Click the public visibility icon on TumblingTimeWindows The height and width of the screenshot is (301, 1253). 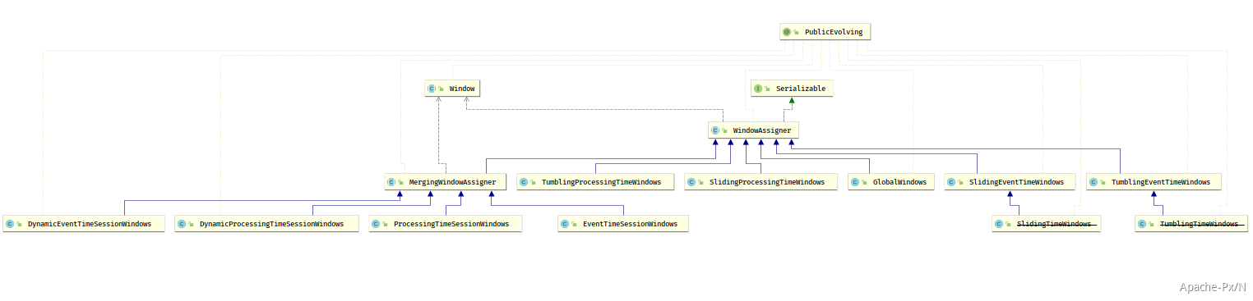[1152, 224]
